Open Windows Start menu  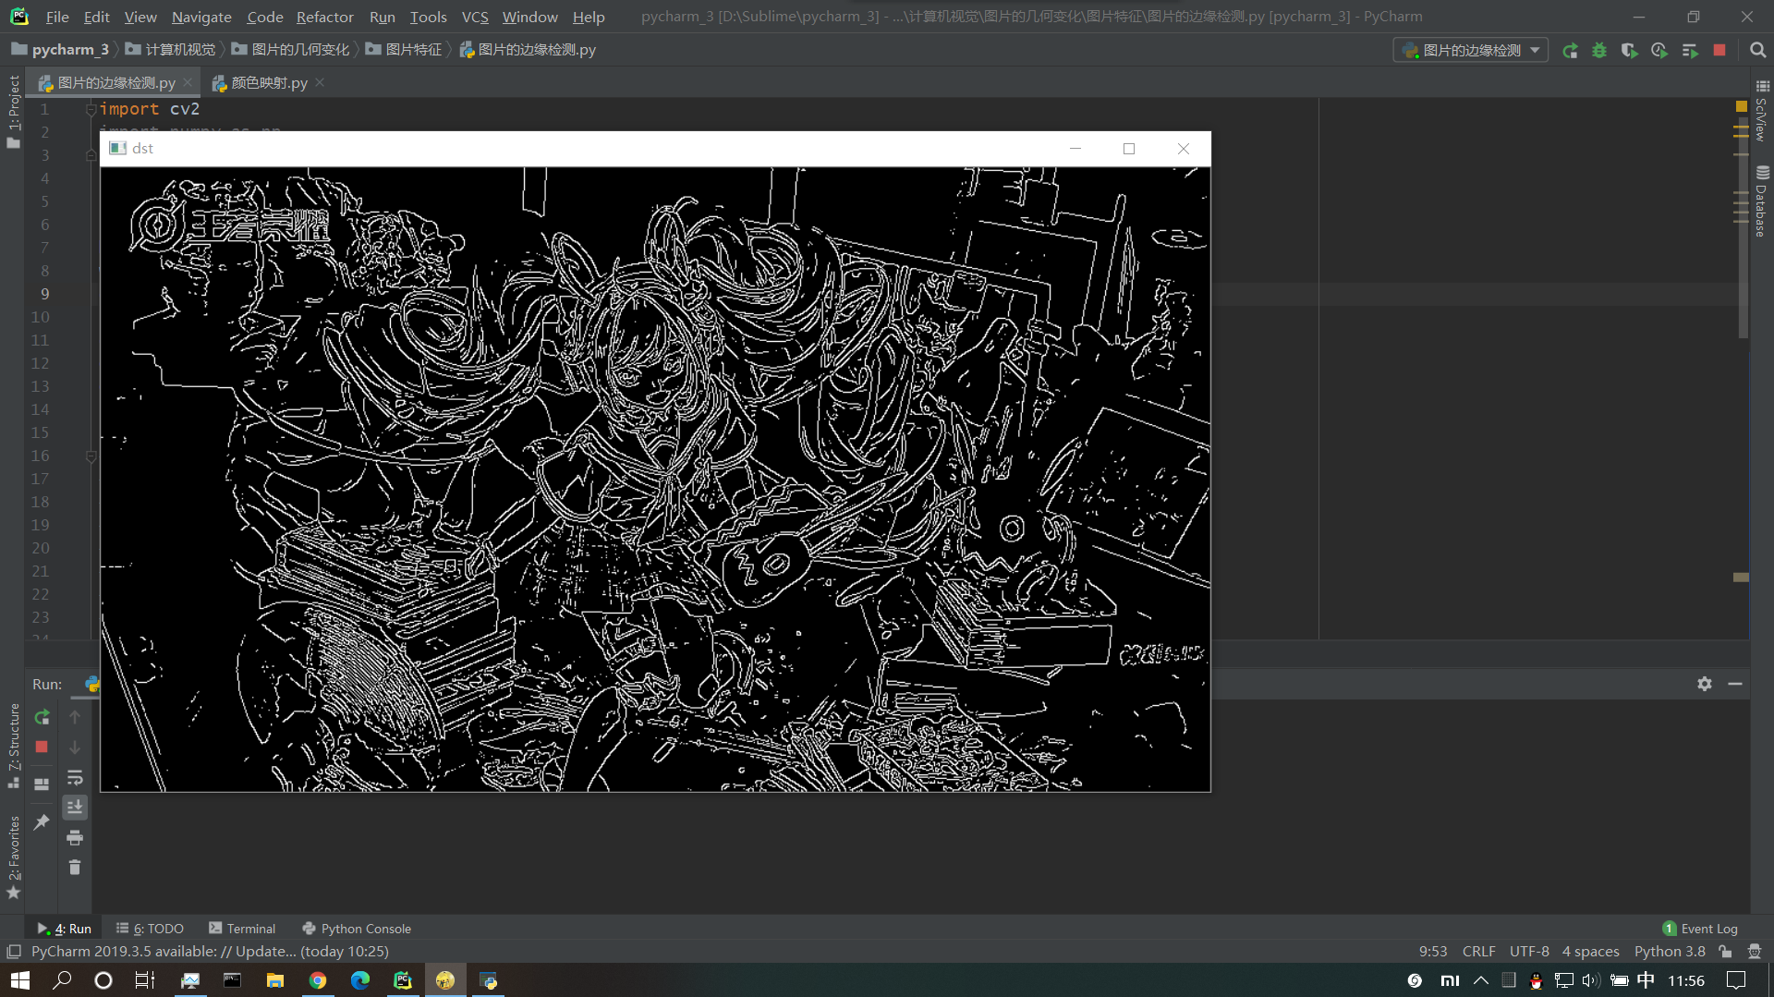coord(20,980)
